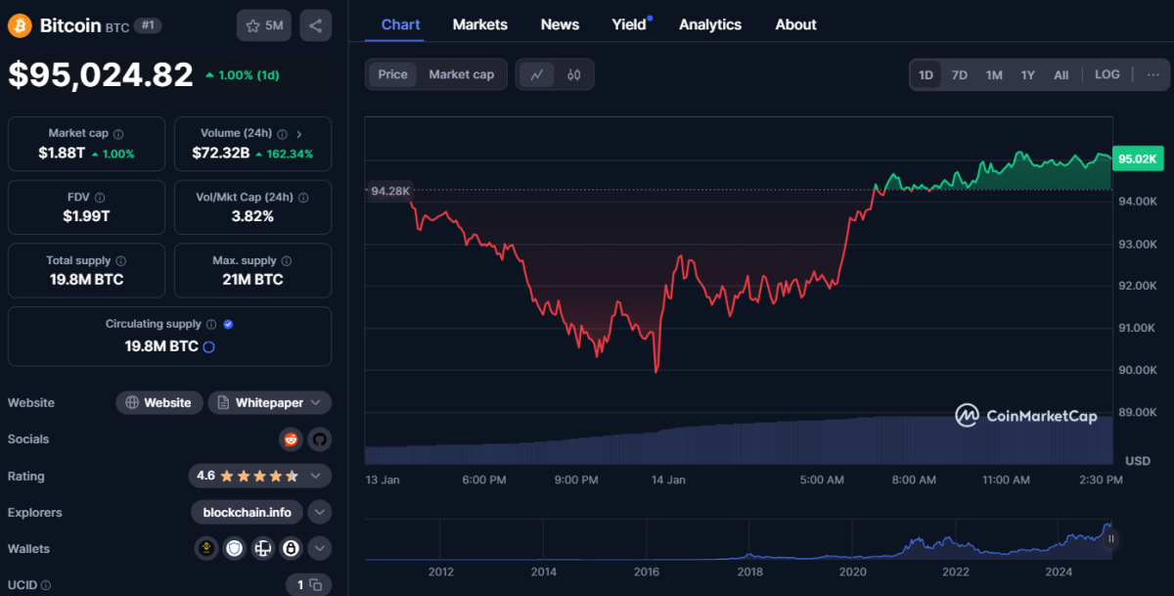The width and height of the screenshot is (1174, 596).
Task: Switch to candlestick chart view
Action: (x=574, y=74)
